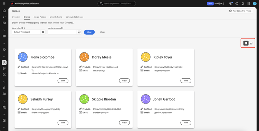
Task: Open the Sources sign-in arrow sidebar icon
Action: coord(4,49)
